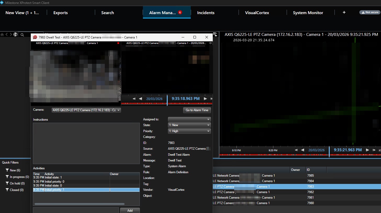This screenshot has height=213, width=381.
Task: Switch to the Exports tab
Action: pos(60,13)
